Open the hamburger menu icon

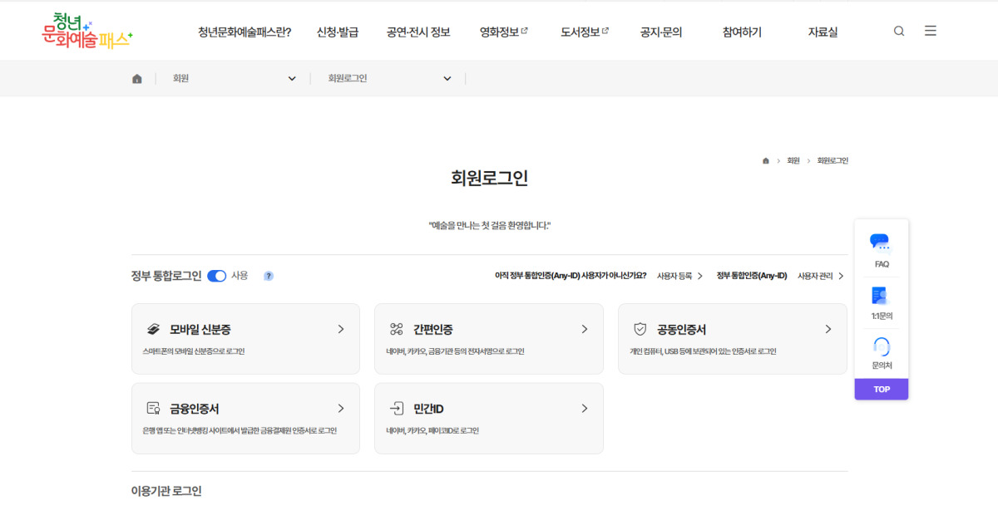point(931,31)
